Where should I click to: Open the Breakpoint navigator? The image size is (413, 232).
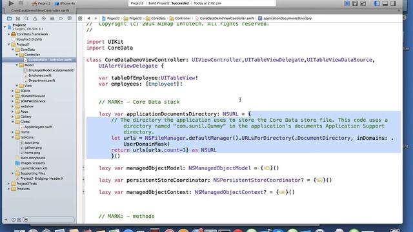pyautogui.click(x=61, y=19)
